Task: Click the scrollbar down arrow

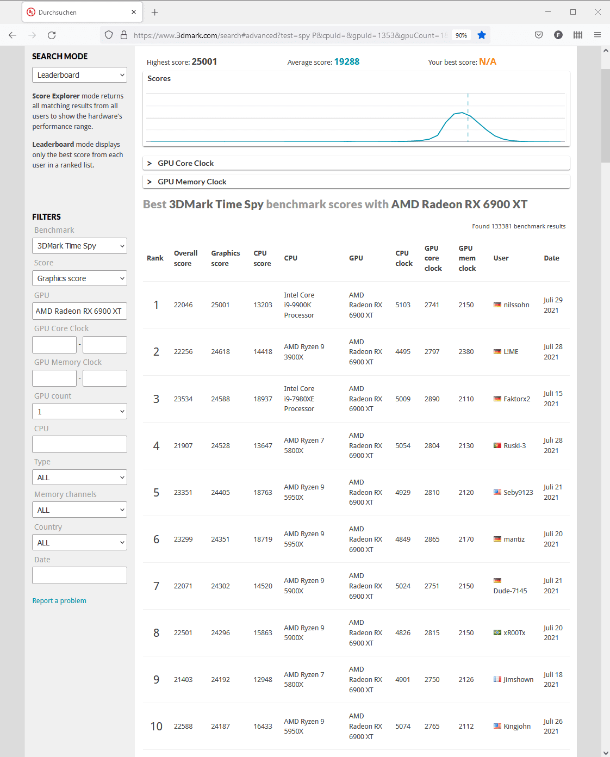Action: [606, 752]
